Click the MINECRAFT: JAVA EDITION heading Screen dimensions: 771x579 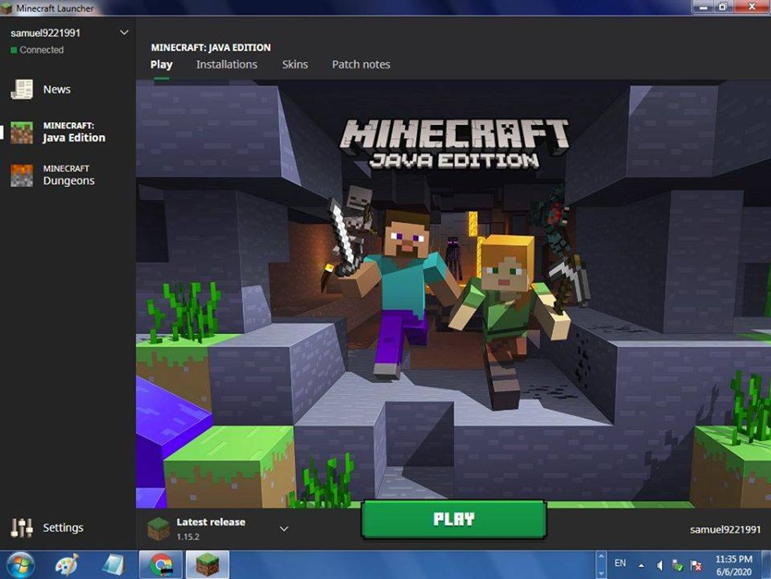pos(211,48)
